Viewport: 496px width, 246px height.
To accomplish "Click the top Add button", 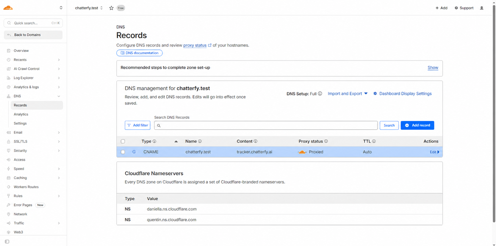I will click(x=441, y=8).
